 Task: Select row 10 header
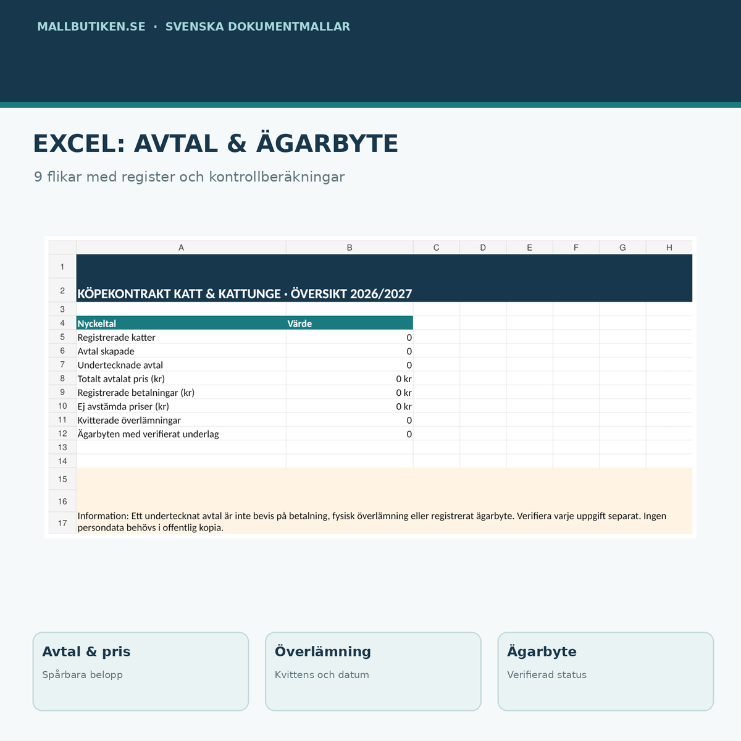62,406
